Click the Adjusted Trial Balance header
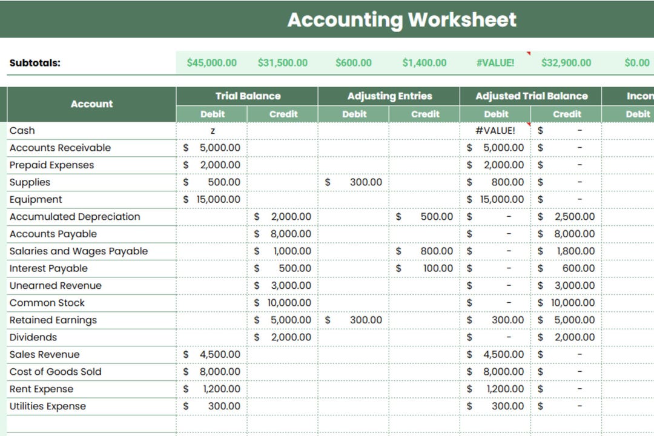Image resolution: width=654 pixels, height=436 pixels. click(x=531, y=96)
